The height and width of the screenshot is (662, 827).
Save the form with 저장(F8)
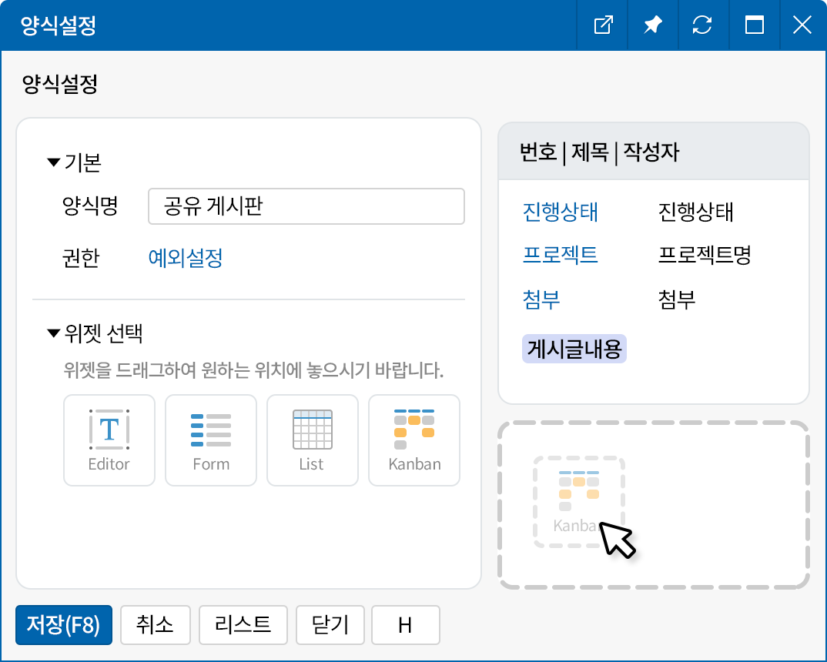(63, 625)
